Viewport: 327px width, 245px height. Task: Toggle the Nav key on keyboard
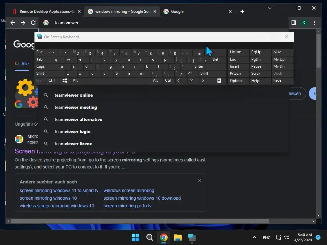[282, 52]
